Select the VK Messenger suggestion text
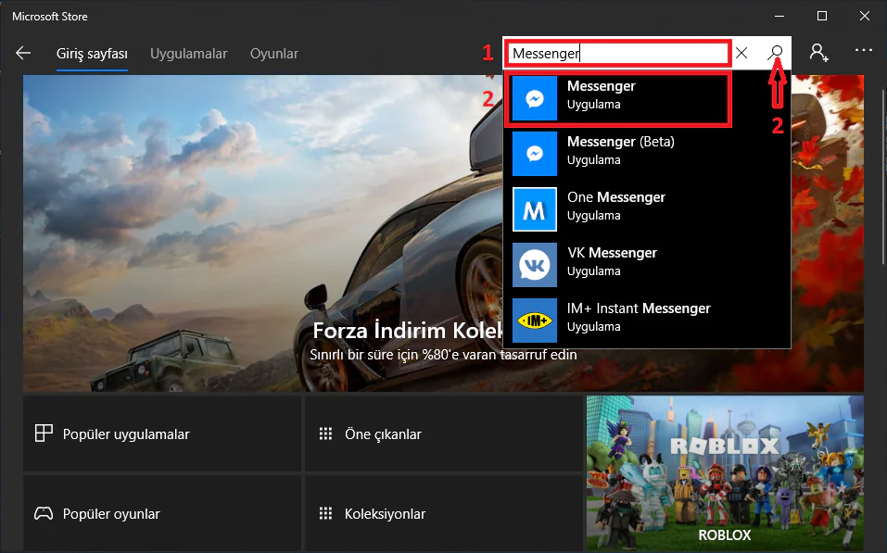The height and width of the screenshot is (553, 887). pos(612,253)
